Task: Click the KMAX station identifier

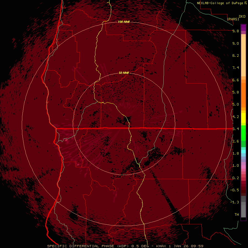Action: tap(161, 246)
